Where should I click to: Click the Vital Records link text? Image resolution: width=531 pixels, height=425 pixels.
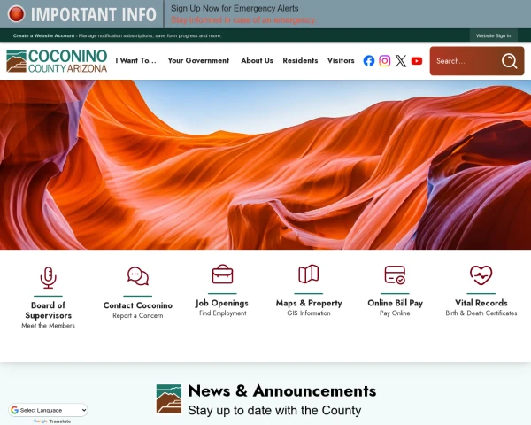point(481,303)
